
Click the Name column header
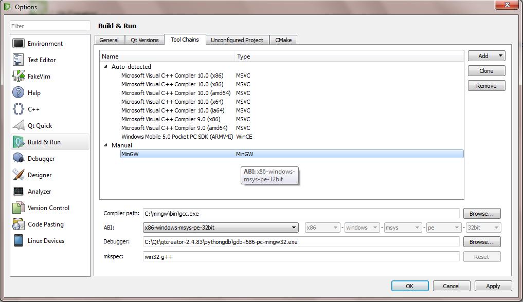click(x=168, y=56)
